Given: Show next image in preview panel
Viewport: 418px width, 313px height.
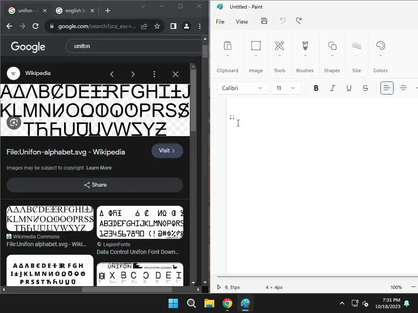Looking at the screenshot, I should (133, 74).
